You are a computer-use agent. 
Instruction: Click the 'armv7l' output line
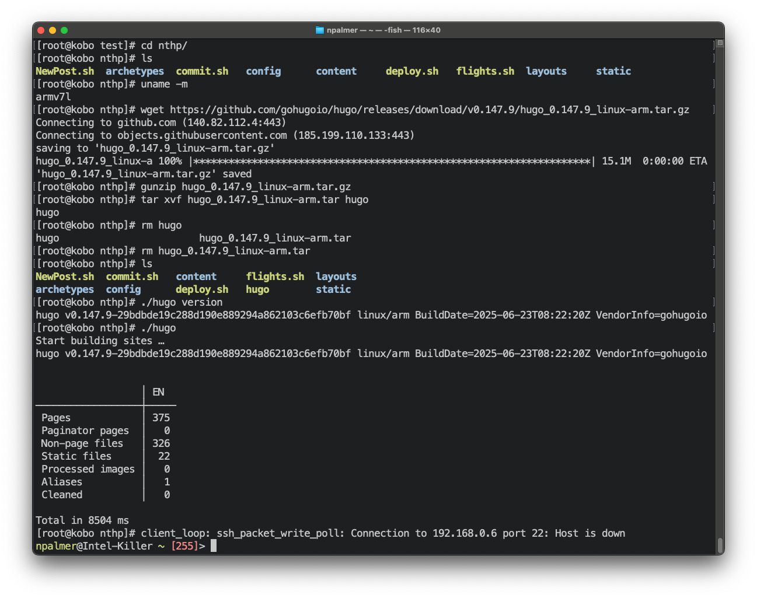coord(53,97)
